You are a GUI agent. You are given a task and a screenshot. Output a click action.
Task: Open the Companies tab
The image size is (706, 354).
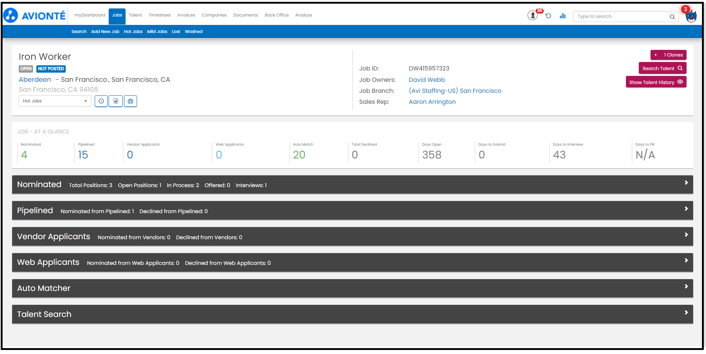coord(214,15)
